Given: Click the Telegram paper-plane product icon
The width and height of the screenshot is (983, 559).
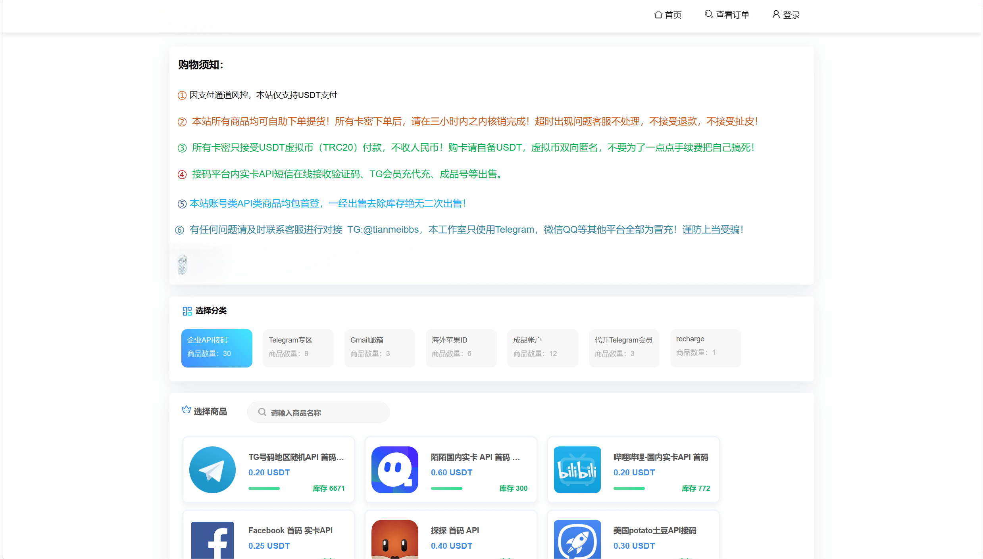Looking at the screenshot, I should click(x=212, y=469).
